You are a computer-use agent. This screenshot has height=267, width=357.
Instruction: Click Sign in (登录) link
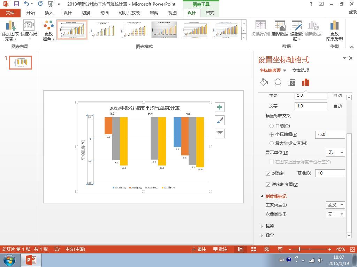click(352, 12)
